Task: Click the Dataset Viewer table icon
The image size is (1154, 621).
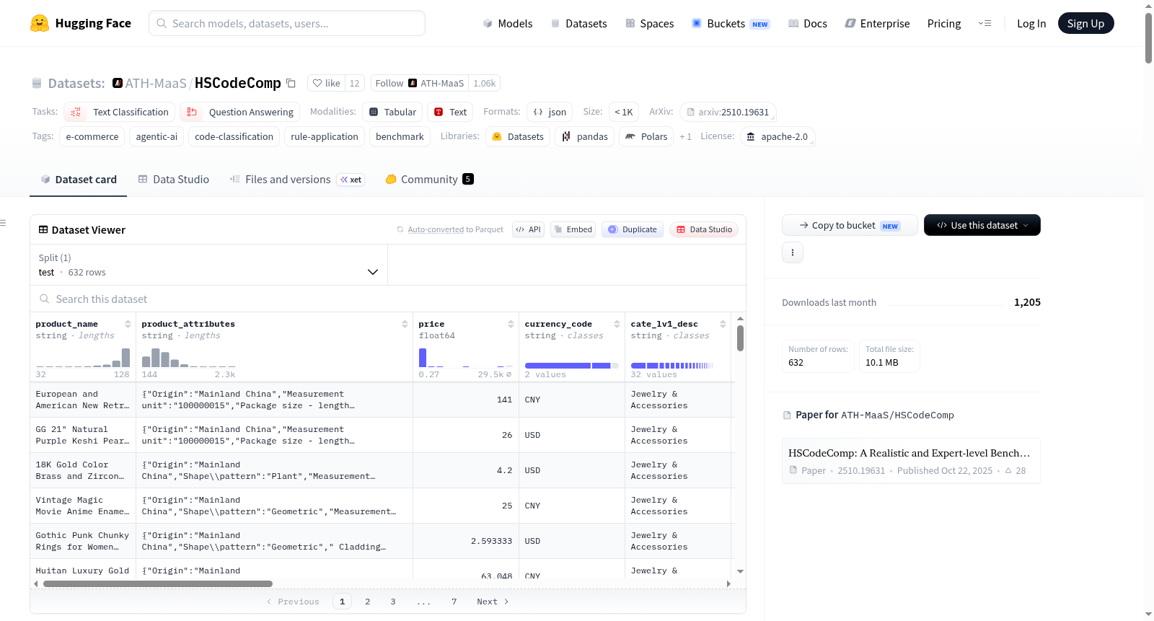Action: click(43, 229)
